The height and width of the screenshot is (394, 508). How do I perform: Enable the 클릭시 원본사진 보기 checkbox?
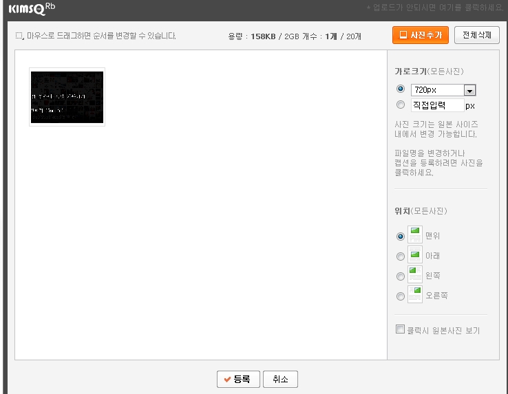tap(401, 329)
